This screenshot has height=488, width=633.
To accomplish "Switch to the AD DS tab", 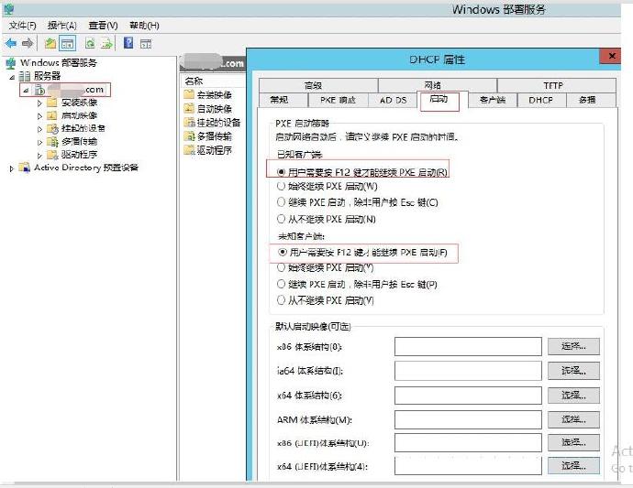I will coord(393,100).
